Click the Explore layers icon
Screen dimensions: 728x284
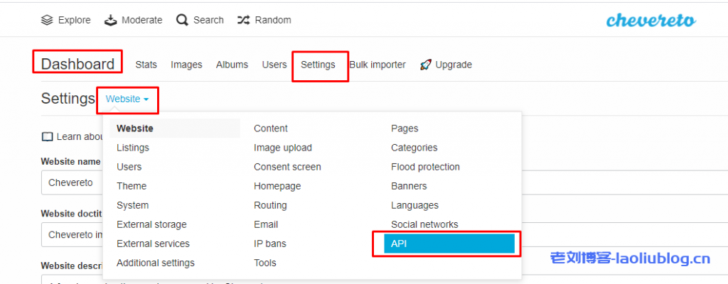[x=48, y=20]
